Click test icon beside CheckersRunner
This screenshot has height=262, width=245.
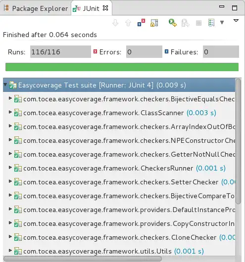pos(18,168)
